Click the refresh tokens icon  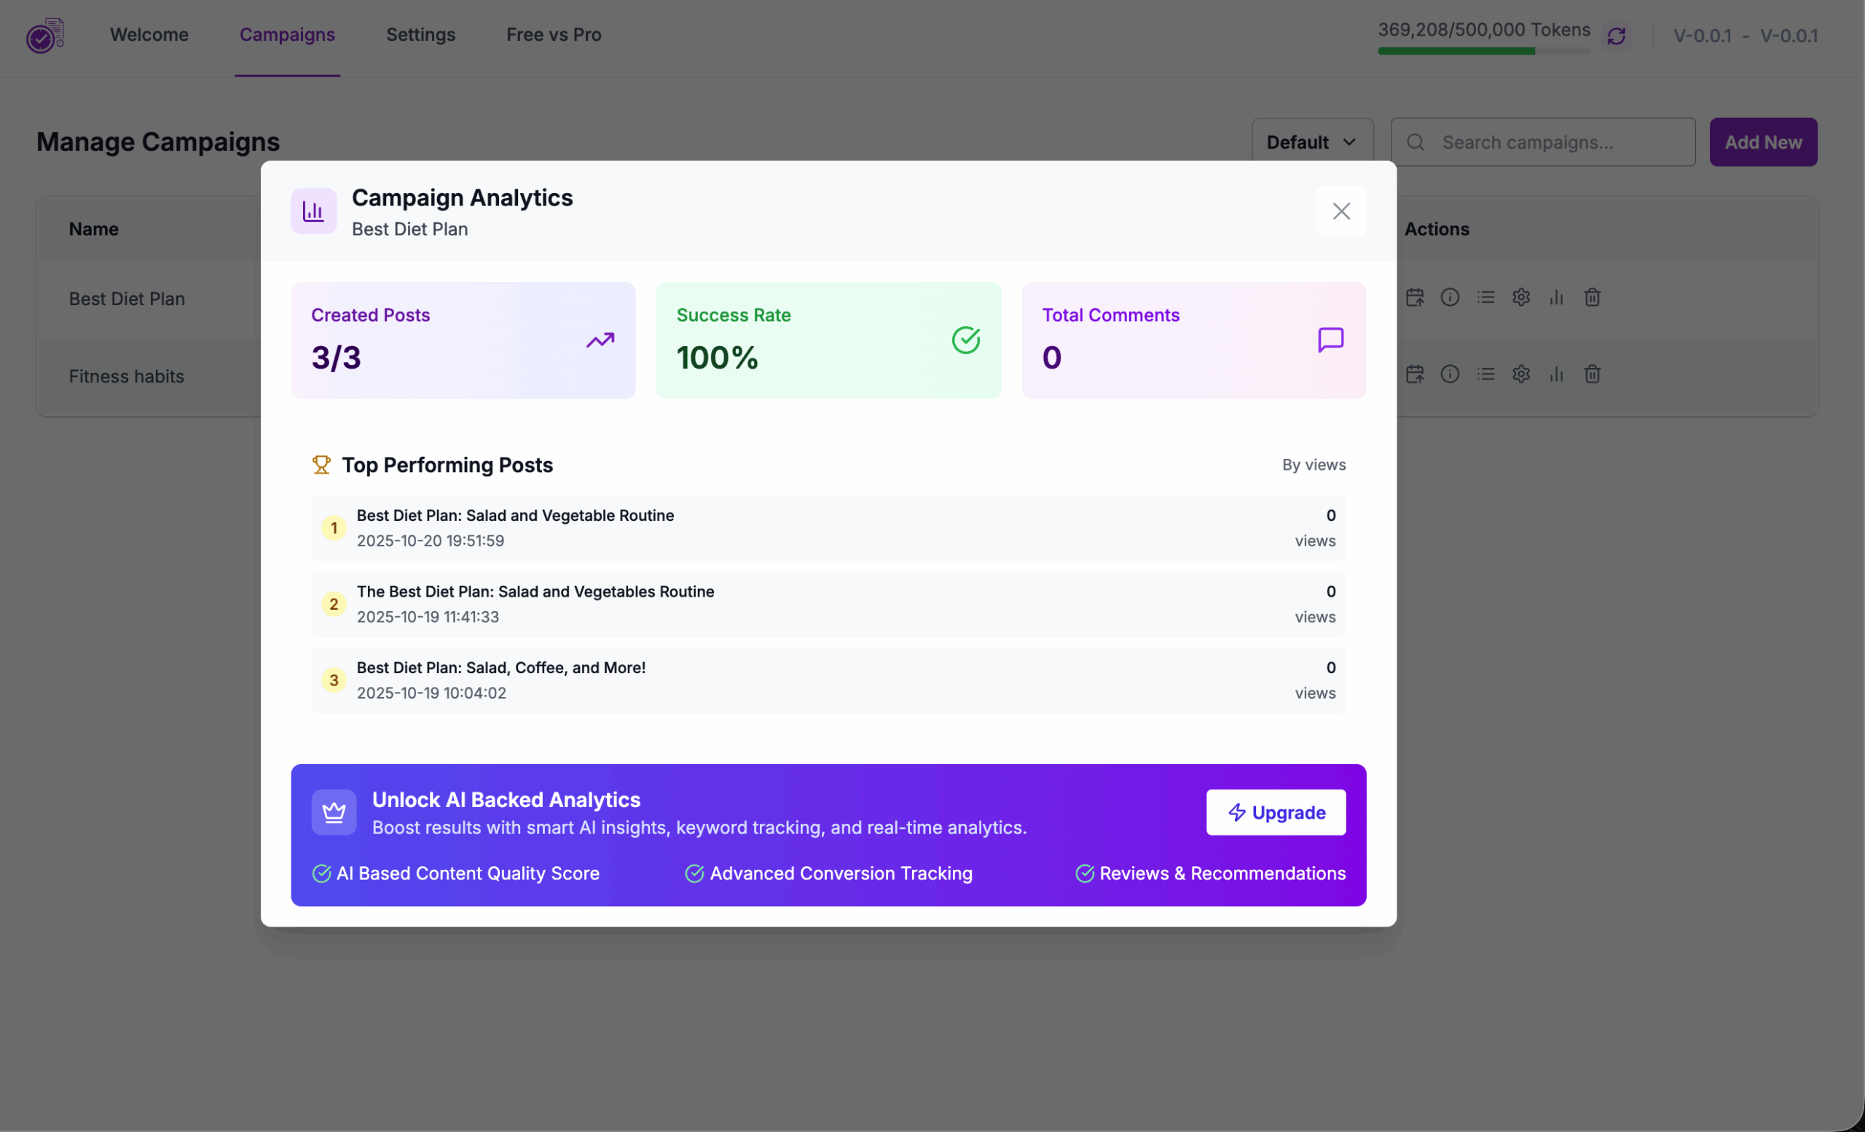click(x=1616, y=36)
